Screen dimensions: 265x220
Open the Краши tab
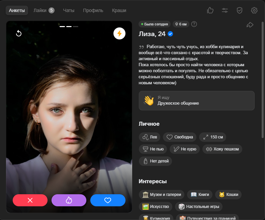click(x=119, y=10)
